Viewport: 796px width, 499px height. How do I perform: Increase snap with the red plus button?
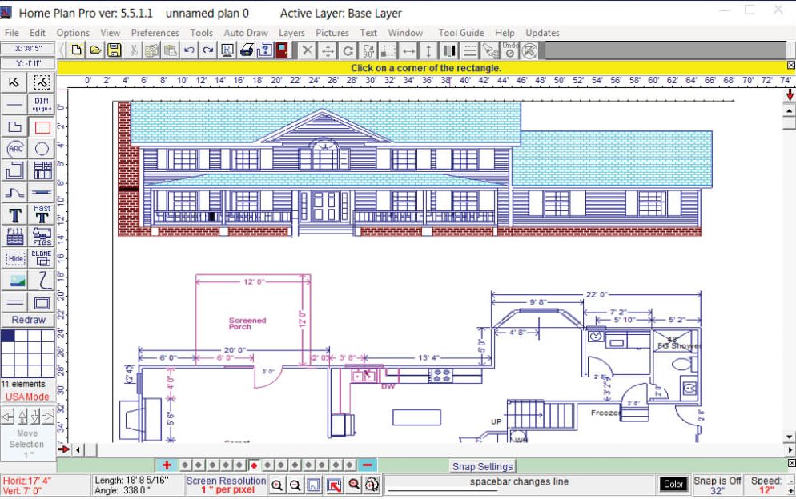pos(167,465)
